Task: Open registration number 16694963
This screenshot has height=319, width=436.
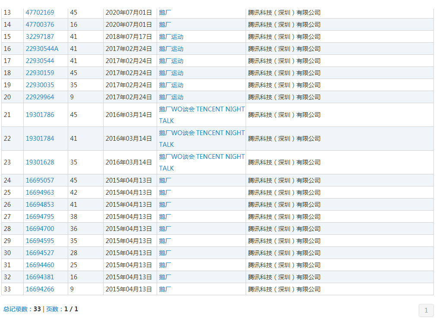Action: (x=40, y=193)
